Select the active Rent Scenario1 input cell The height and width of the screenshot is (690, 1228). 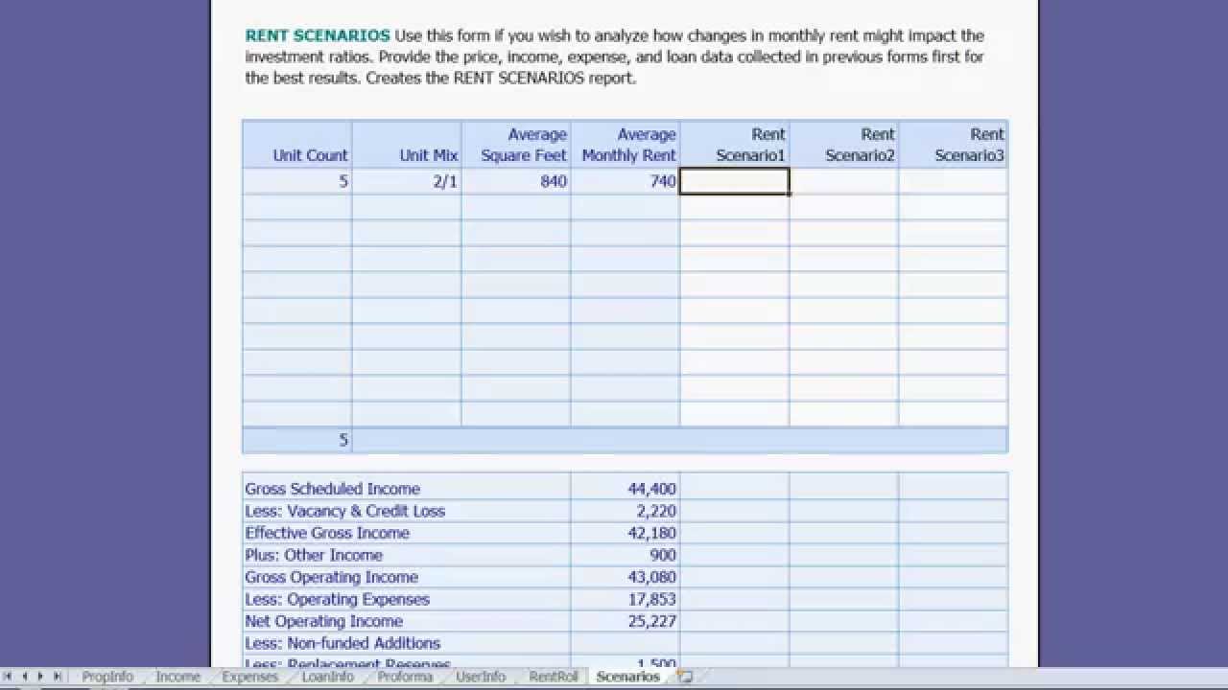pos(735,181)
